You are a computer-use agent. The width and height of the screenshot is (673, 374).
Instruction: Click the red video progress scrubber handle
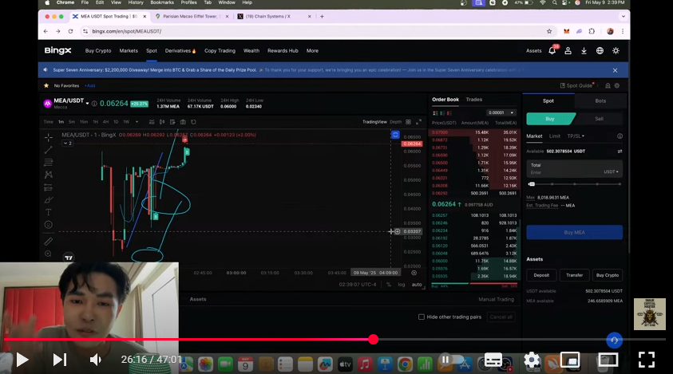pos(374,339)
